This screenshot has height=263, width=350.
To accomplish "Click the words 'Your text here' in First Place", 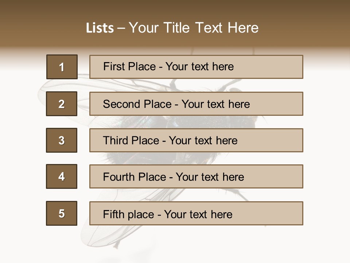I will pos(199,66).
